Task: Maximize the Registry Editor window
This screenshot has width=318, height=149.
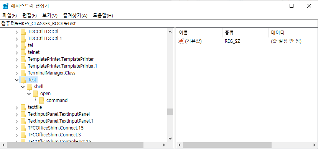Action: click(292, 6)
